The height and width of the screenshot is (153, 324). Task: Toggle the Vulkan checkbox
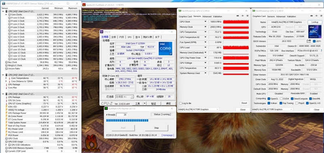269,103
